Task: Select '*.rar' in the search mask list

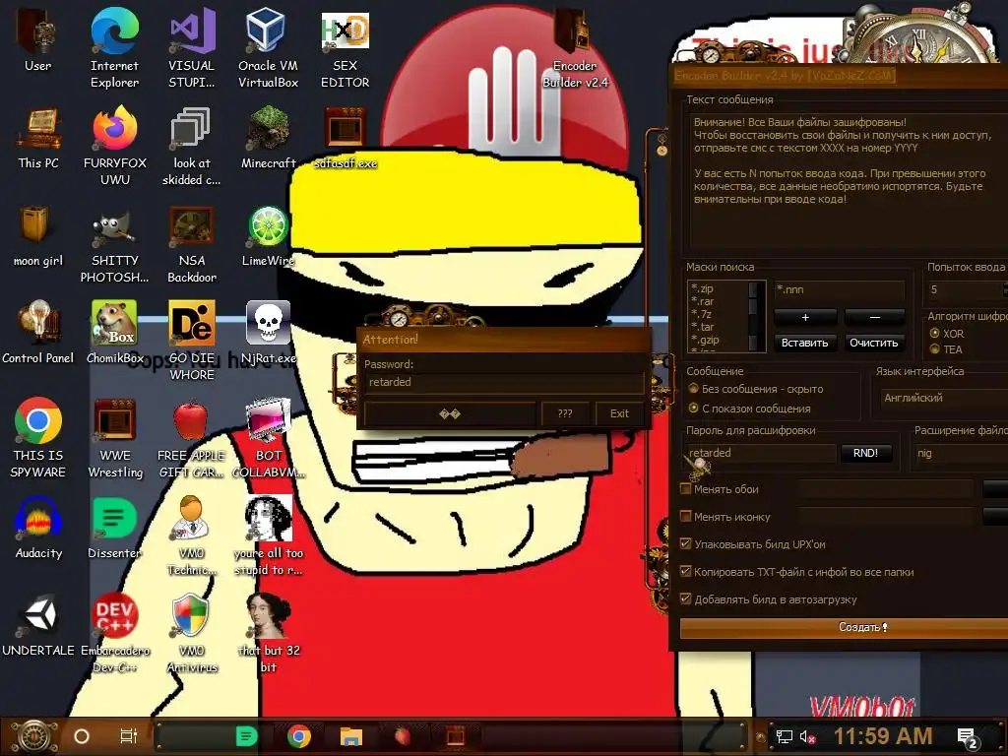Action: [703, 301]
